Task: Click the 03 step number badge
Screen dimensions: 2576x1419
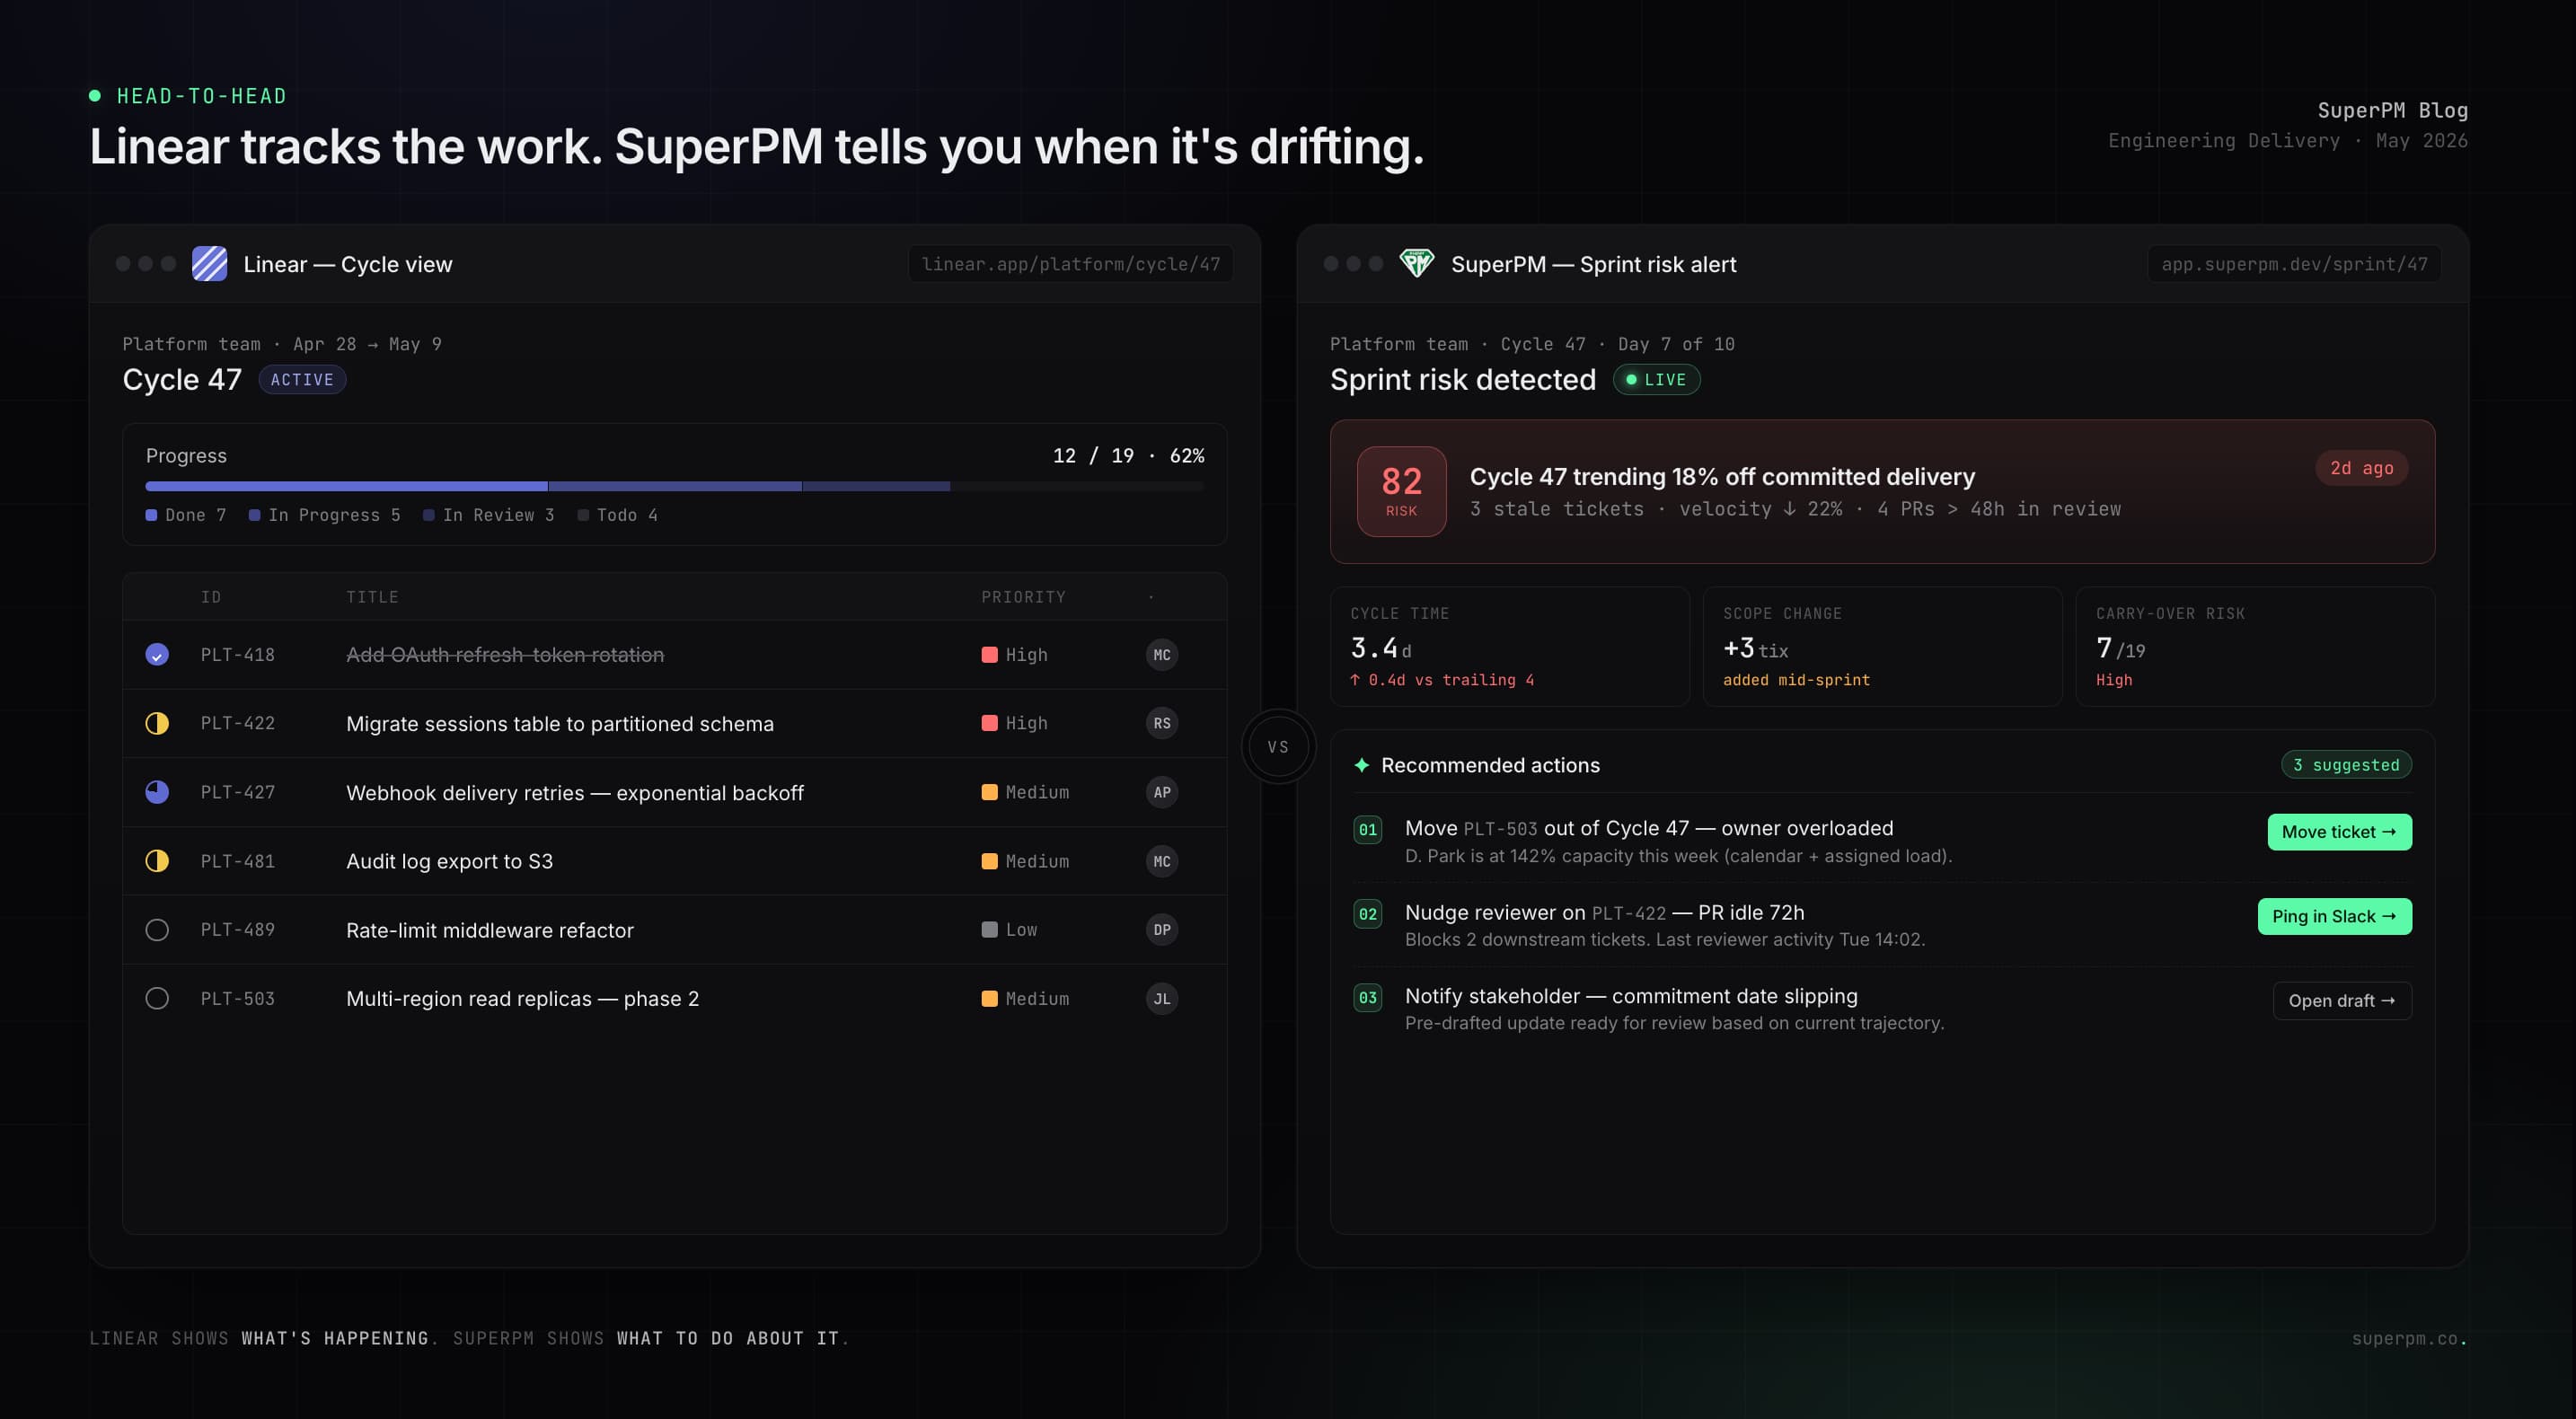Action: tap(1367, 998)
